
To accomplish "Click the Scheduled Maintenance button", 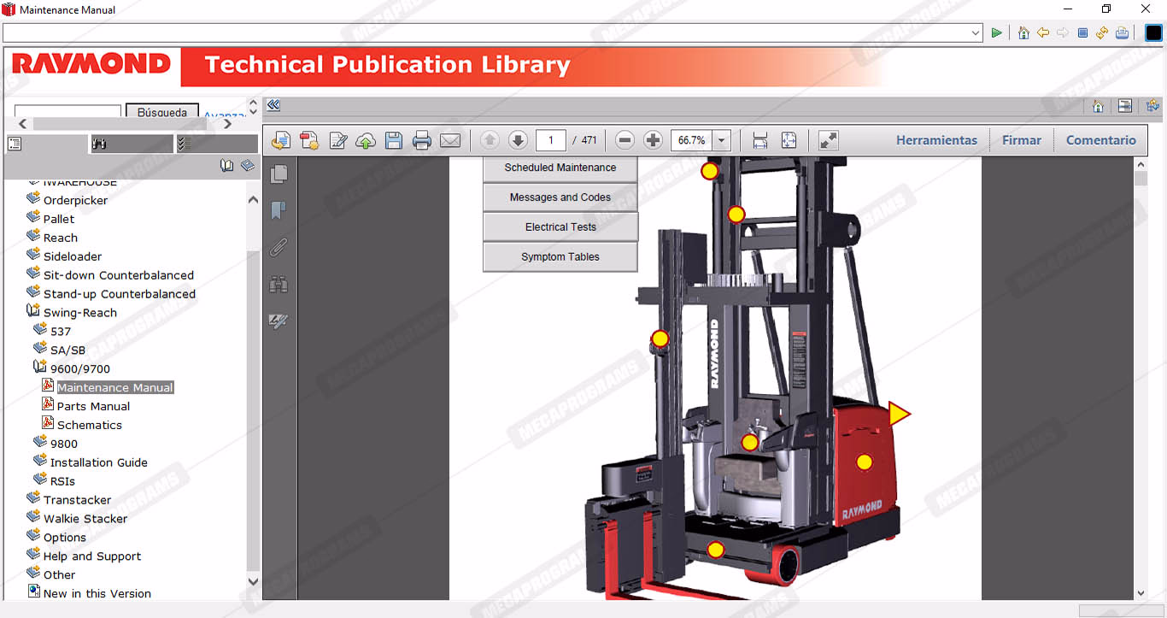I will click(x=560, y=168).
